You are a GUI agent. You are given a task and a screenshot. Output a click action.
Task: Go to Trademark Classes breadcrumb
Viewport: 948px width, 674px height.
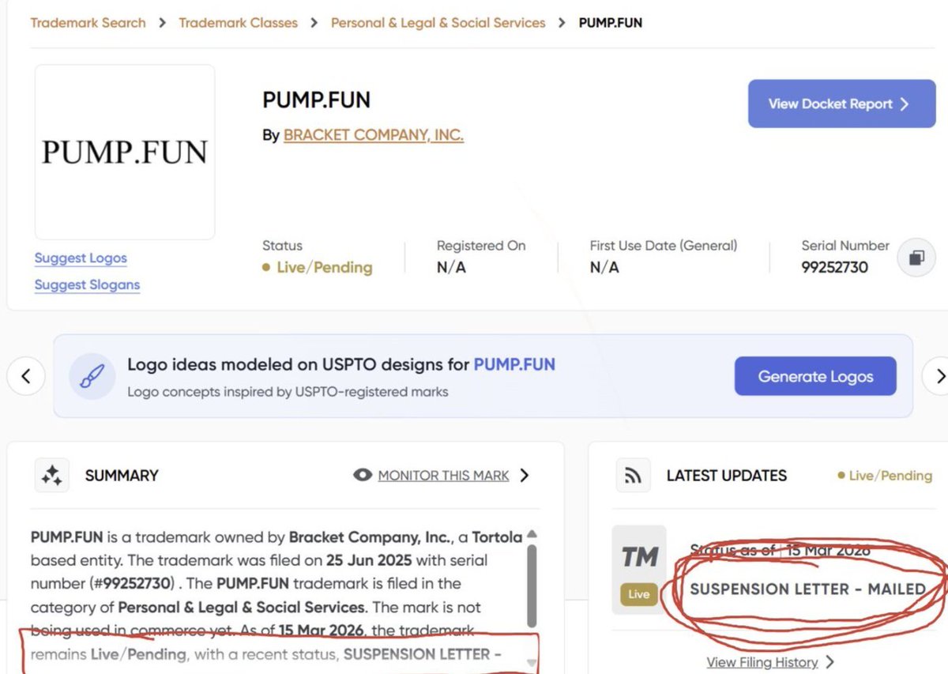pos(238,23)
